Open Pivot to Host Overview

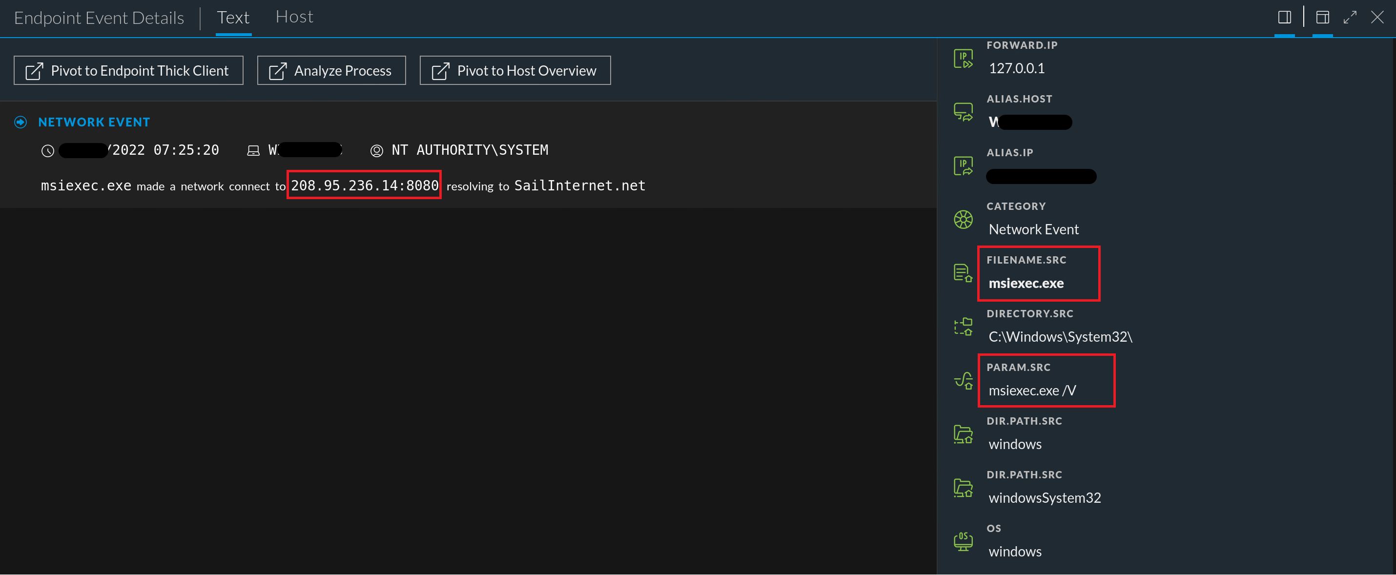click(x=515, y=70)
